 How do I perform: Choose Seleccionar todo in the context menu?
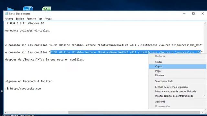(178, 81)
